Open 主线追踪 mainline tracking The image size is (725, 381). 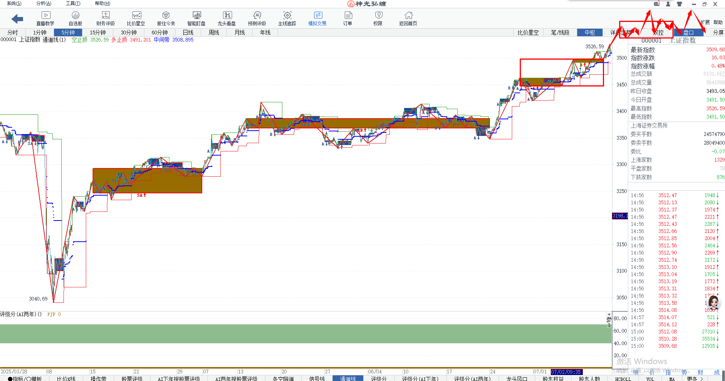coord(287,19)
